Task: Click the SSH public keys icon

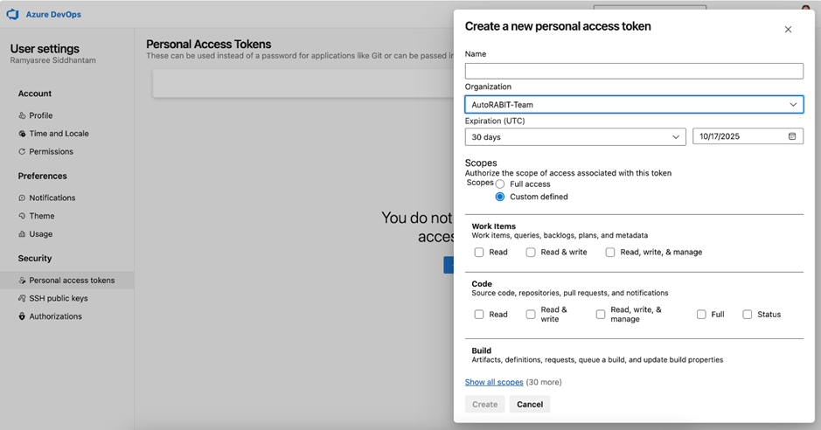Action: 22,299
